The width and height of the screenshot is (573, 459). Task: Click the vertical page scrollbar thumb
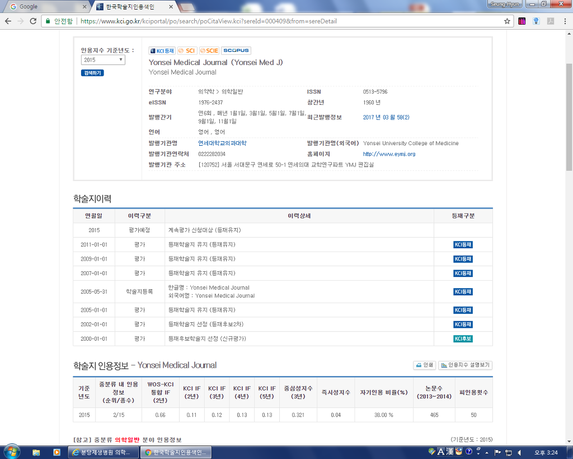(x=569, y=117)
